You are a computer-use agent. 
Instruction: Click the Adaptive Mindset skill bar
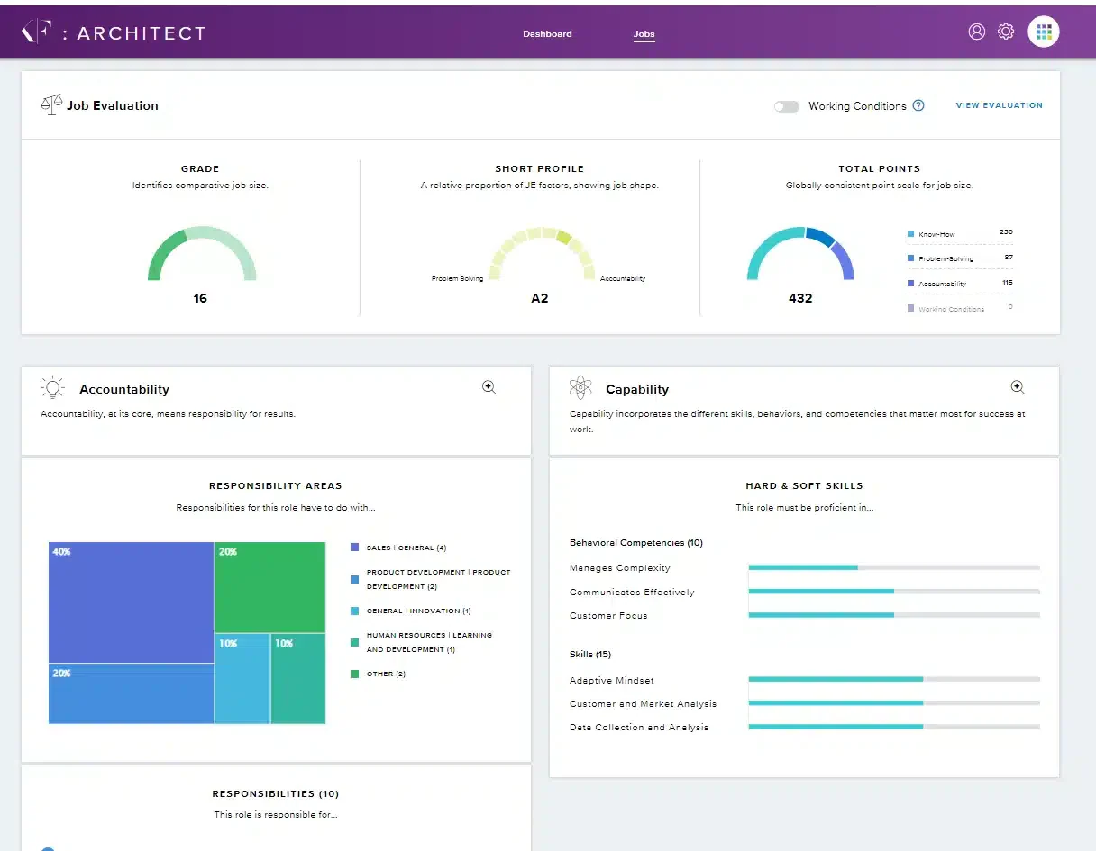[894, 679]
